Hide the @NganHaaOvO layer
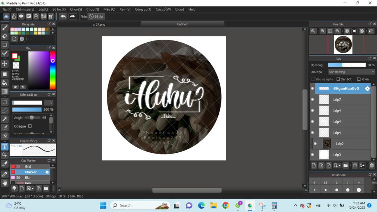Screen dimensions: 377x212 (x=313, y=88)
